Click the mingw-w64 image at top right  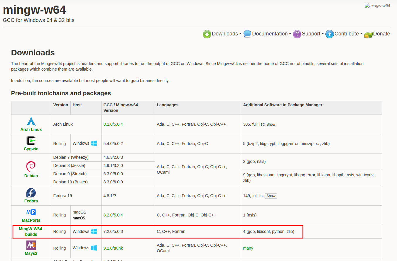point(377,6)
